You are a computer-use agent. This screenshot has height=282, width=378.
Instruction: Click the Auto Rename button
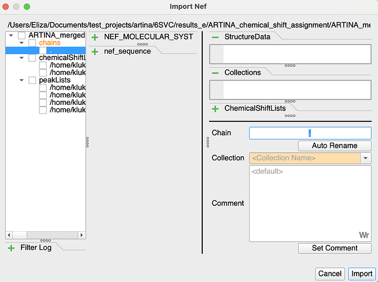tap(334, 146)
